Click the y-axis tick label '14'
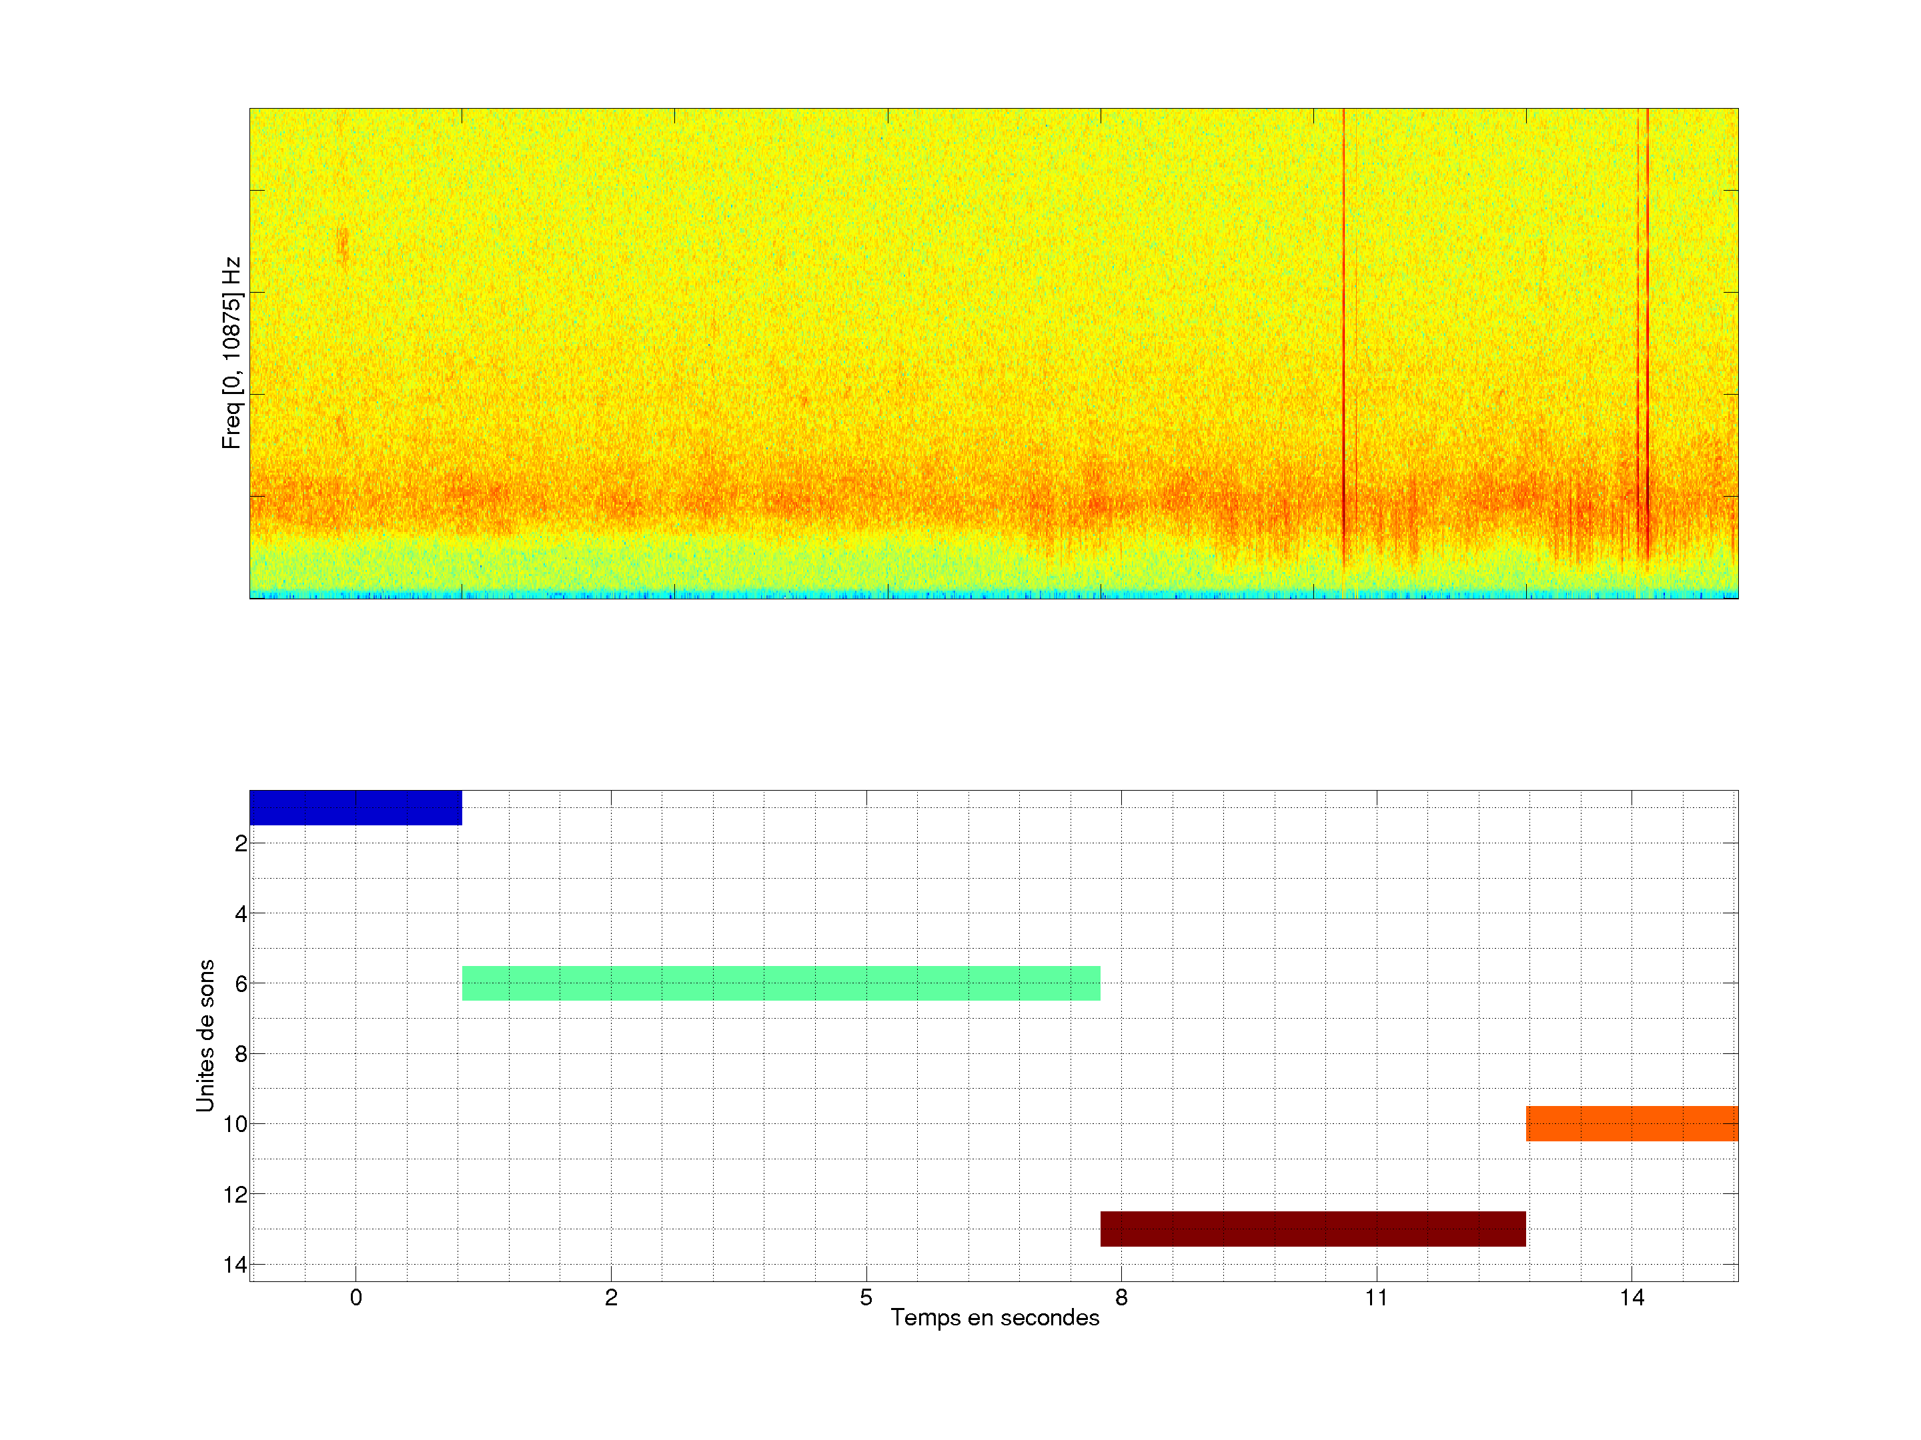1921x1440 pixels. click(x=235, y=1265)
